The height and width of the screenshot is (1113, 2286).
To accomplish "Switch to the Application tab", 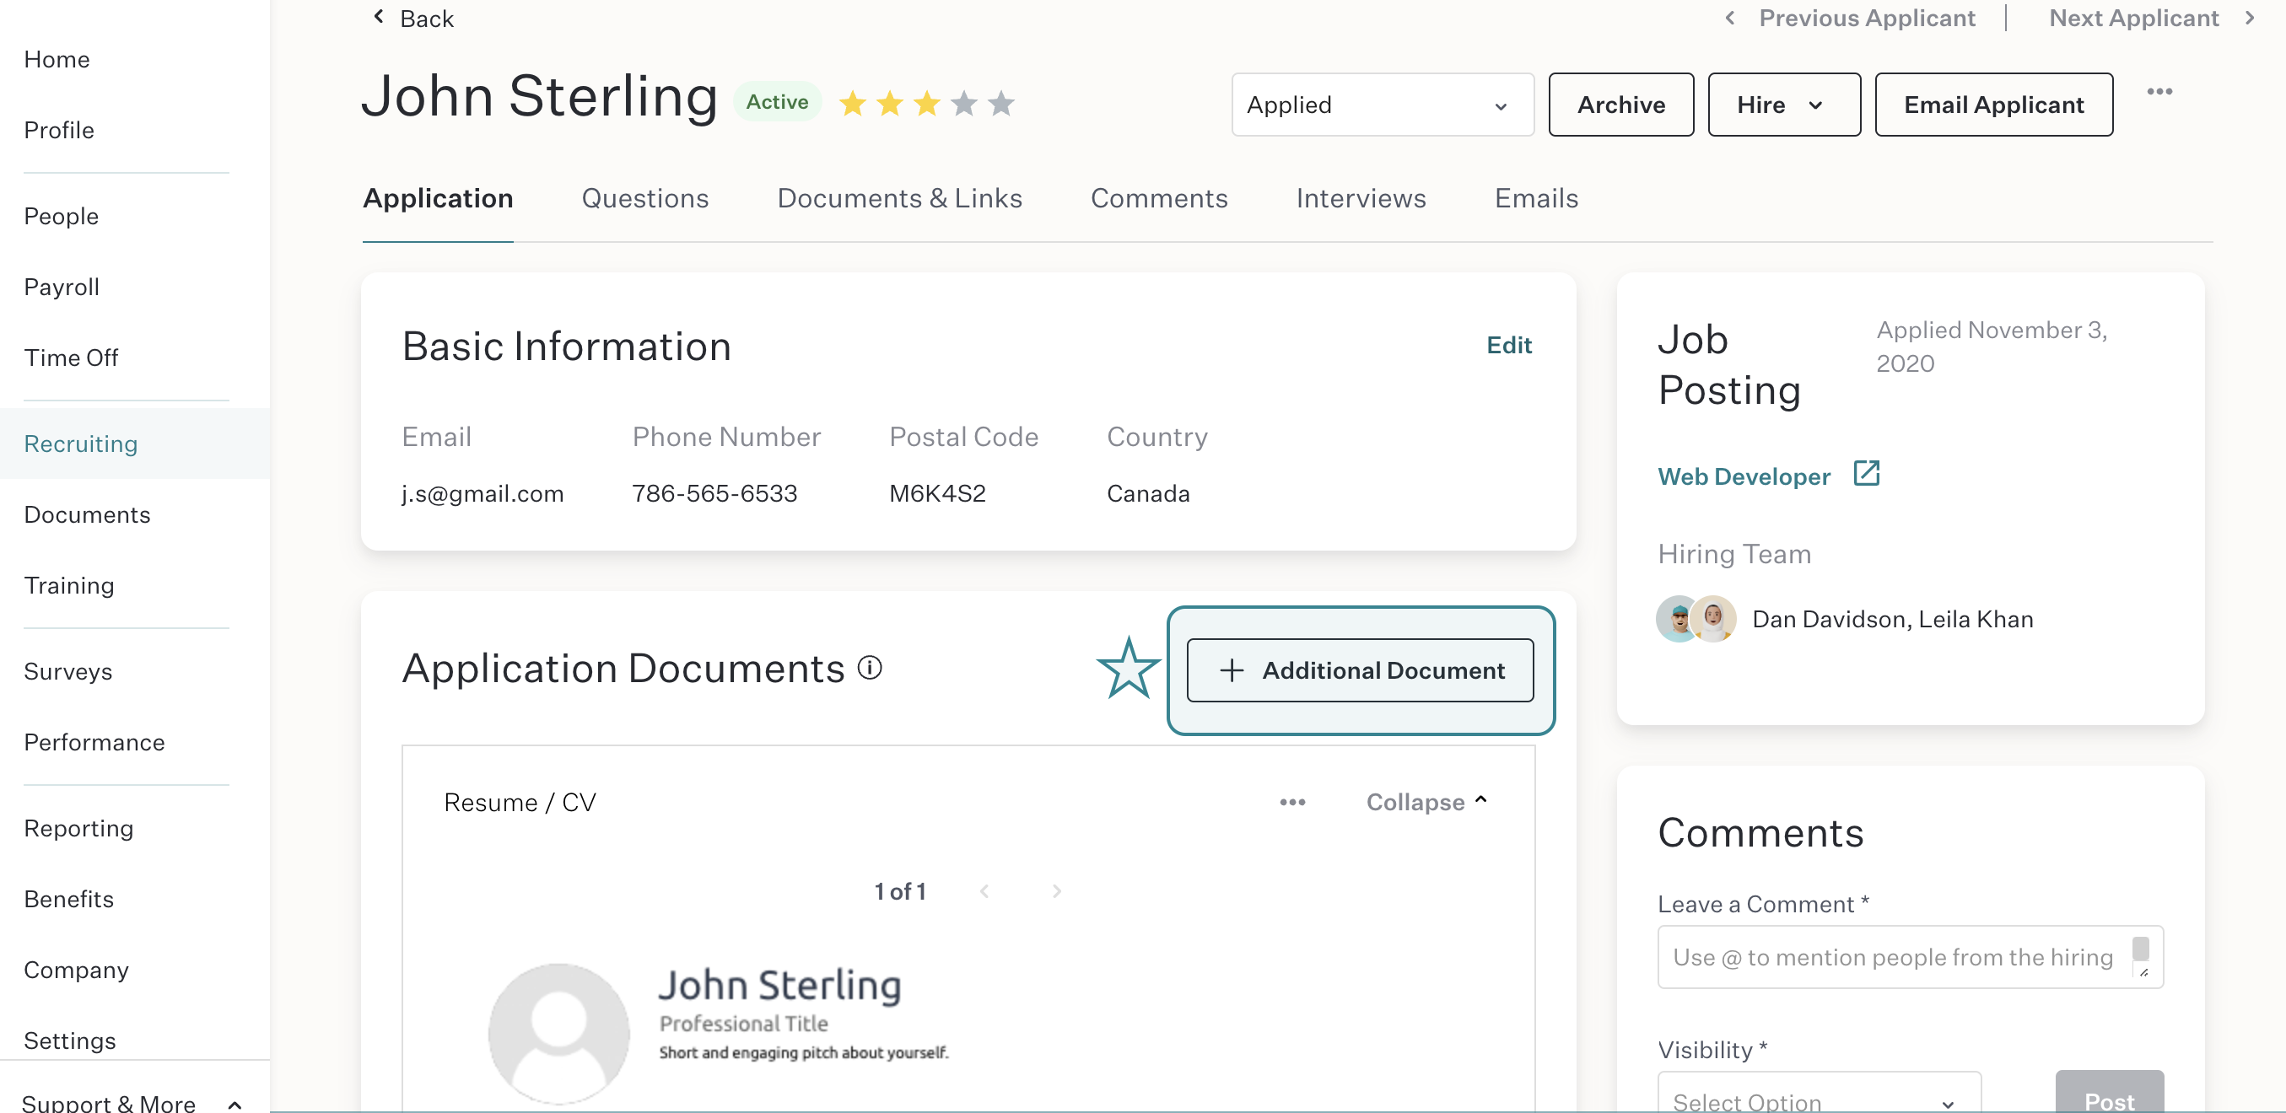I will coord(438,198).
